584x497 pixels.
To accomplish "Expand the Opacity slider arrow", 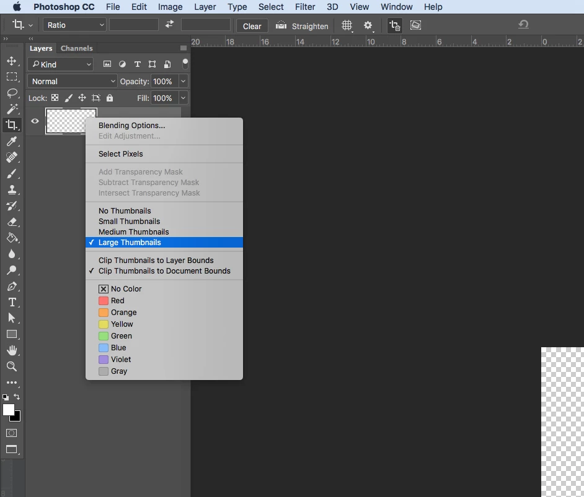I will coord(184,82).
